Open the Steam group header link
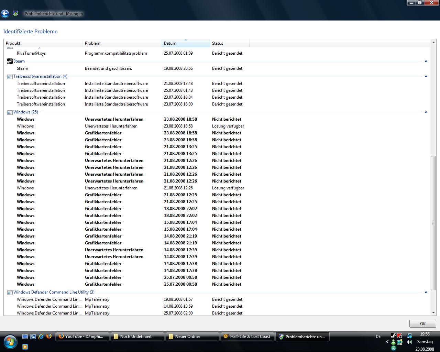 tap(19, 61)
